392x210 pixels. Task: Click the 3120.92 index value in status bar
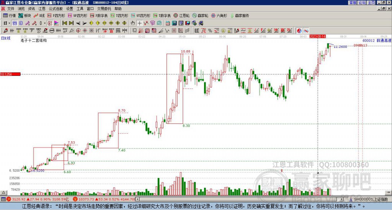(x=19, y=199)
